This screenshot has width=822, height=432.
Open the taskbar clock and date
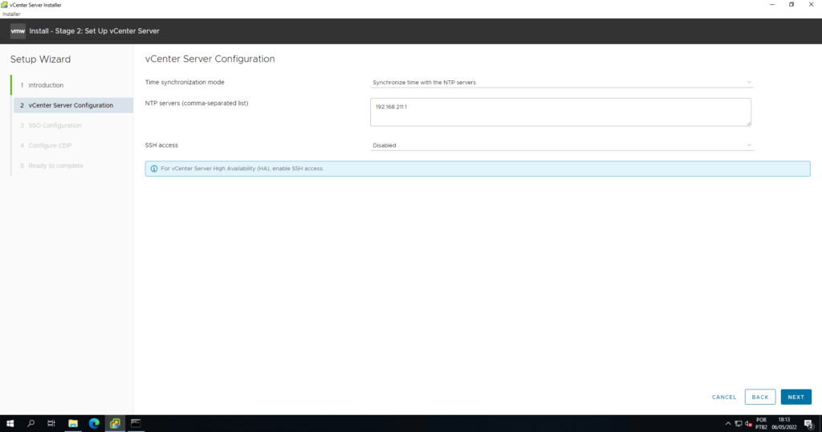point(783,424)
